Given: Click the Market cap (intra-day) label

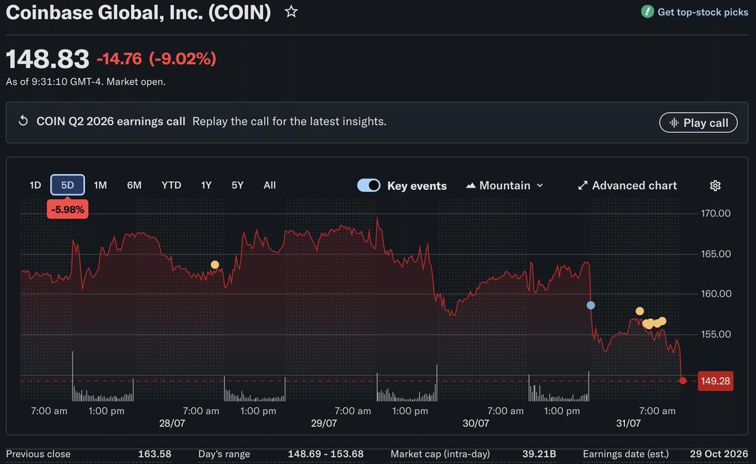Looking at the screenshot, I should point(440,454).
